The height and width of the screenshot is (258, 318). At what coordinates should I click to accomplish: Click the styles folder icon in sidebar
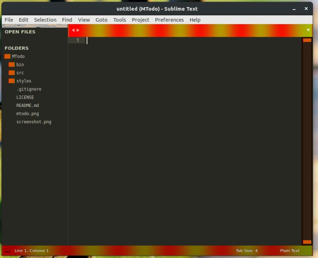pyautogui.click(x=12, y=81)
